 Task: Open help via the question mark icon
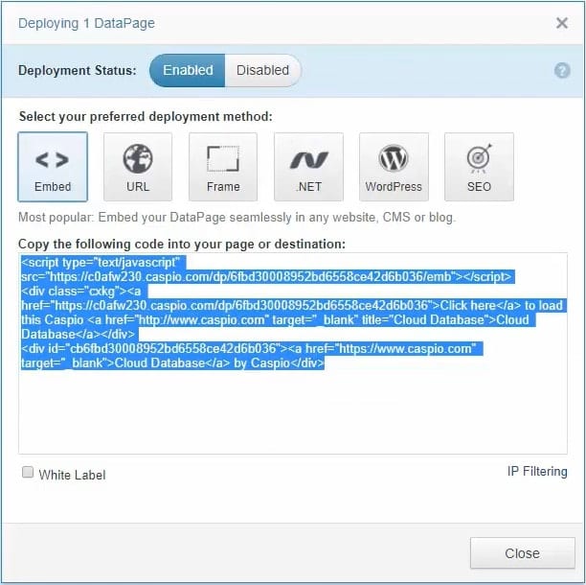tap(562, 70)
